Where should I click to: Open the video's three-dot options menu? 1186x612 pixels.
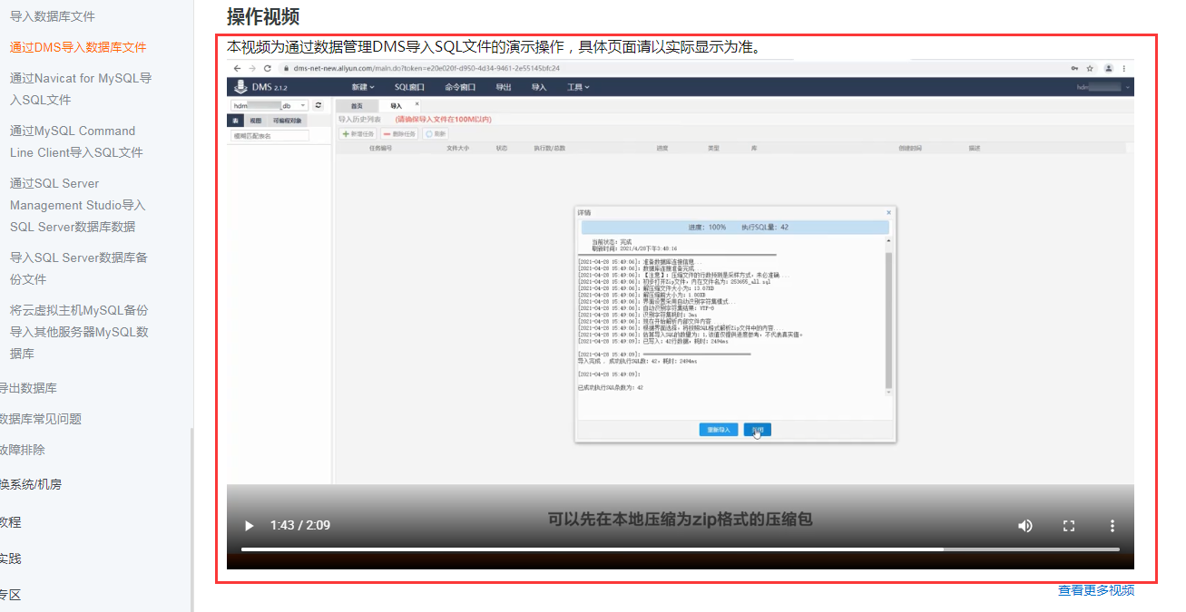click(x=1112, y=526)
